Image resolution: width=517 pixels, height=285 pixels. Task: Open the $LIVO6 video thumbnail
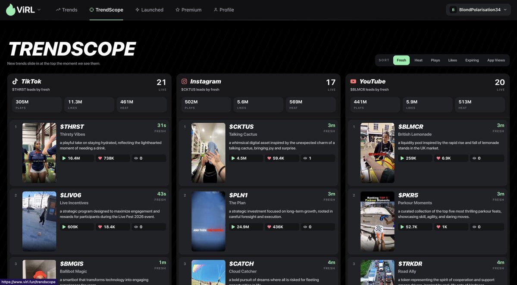pos(39,221)
